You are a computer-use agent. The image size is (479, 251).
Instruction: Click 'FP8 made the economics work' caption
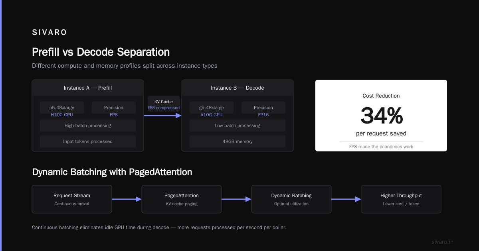click(381, 147)
